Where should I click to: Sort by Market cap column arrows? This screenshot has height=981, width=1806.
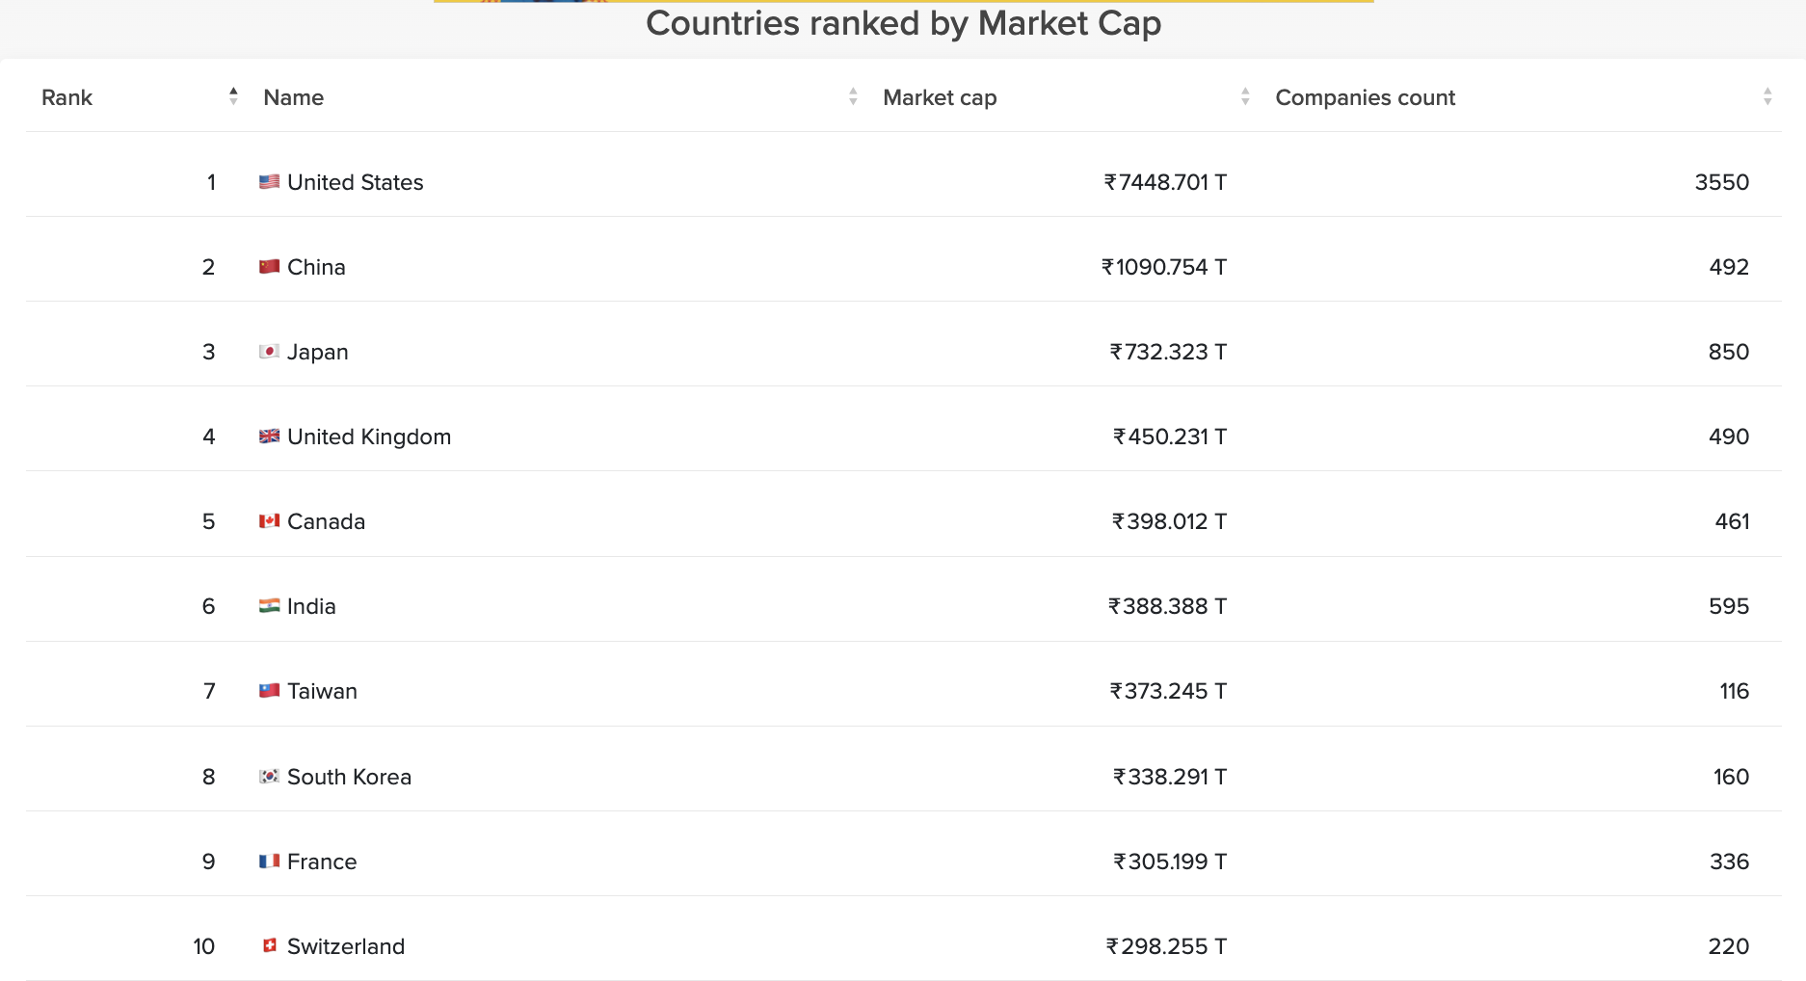tap(1245, 96)
